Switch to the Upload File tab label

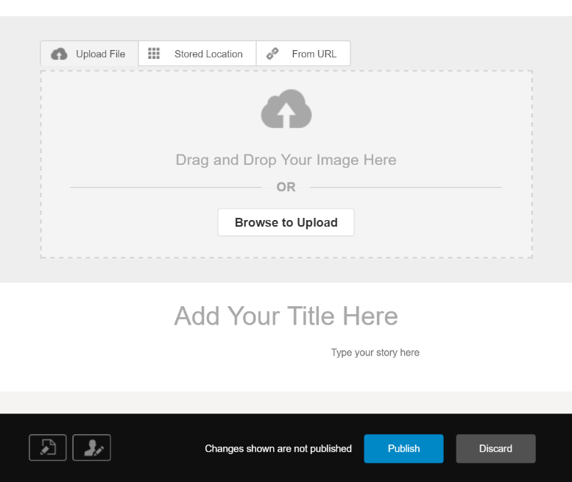pos(101,54)
